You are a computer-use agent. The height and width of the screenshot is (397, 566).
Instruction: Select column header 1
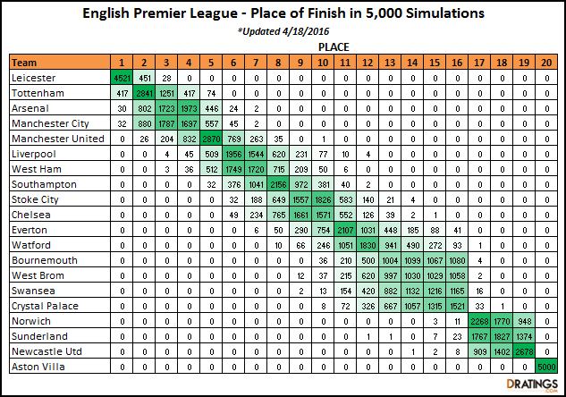(121, 63)
